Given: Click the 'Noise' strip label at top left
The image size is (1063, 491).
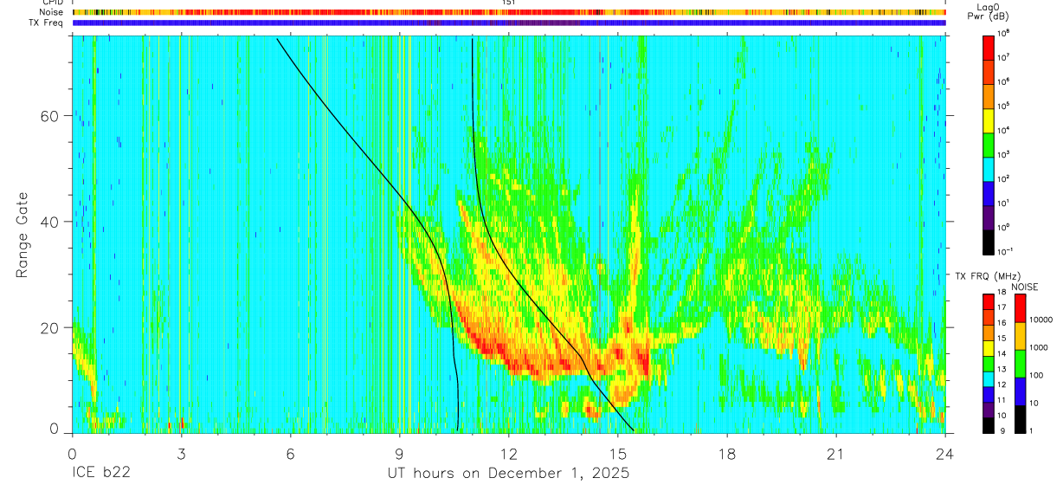Looking at the screenshot, I should tap(51, 12).
